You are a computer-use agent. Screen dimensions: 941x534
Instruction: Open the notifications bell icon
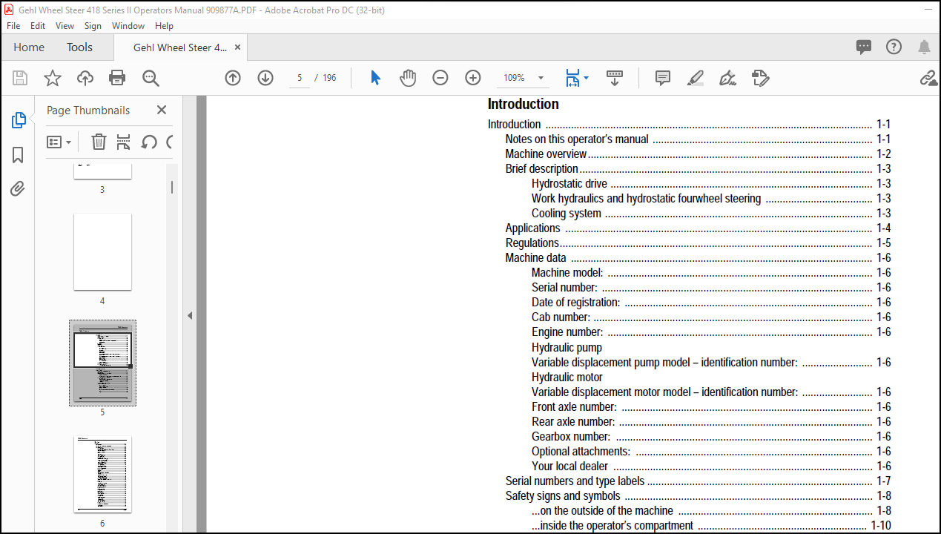pos(924,47)
